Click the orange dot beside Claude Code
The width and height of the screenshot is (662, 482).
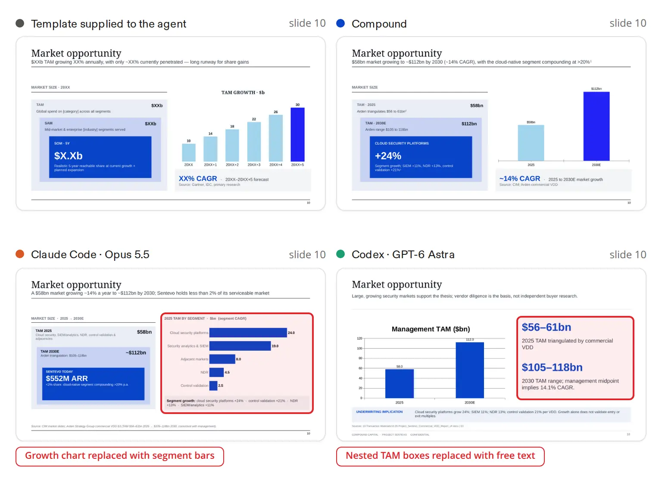20,254
